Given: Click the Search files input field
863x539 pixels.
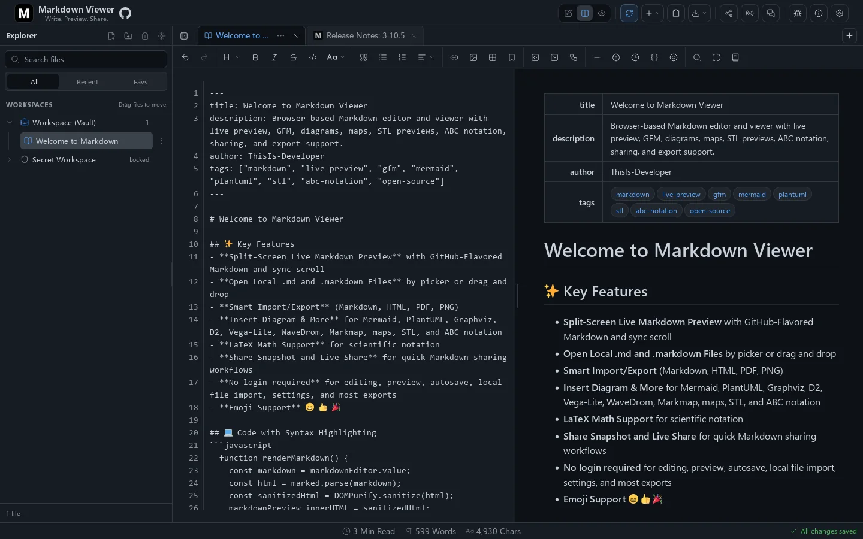Looking at the screenshot, I should pos(86,59).
